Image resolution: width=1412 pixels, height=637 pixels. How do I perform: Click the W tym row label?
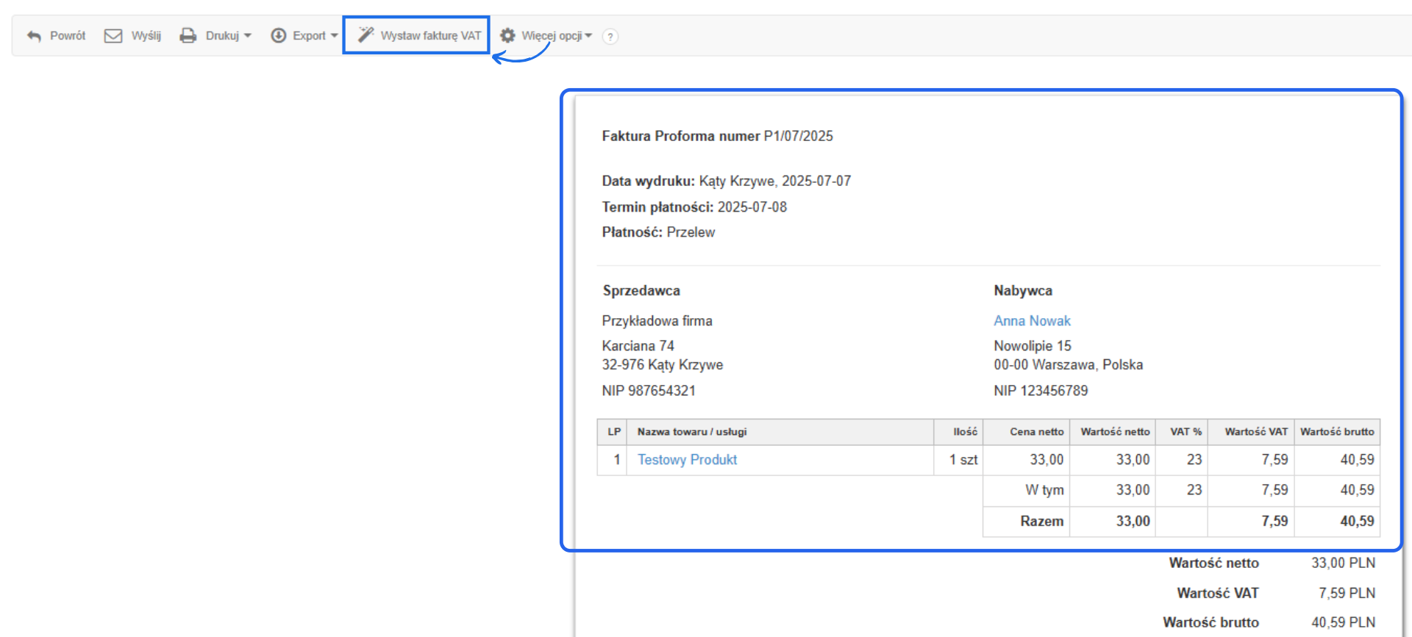point(1044,490)
